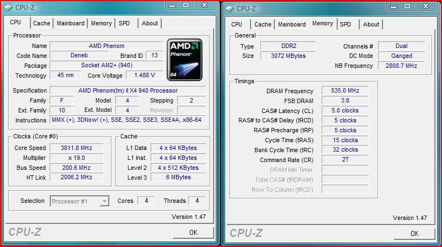Click the Cores count value

pyautogui.click(x=146, y=201)
